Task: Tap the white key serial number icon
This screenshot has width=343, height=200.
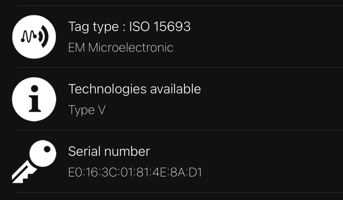Action: pos(34,162)
